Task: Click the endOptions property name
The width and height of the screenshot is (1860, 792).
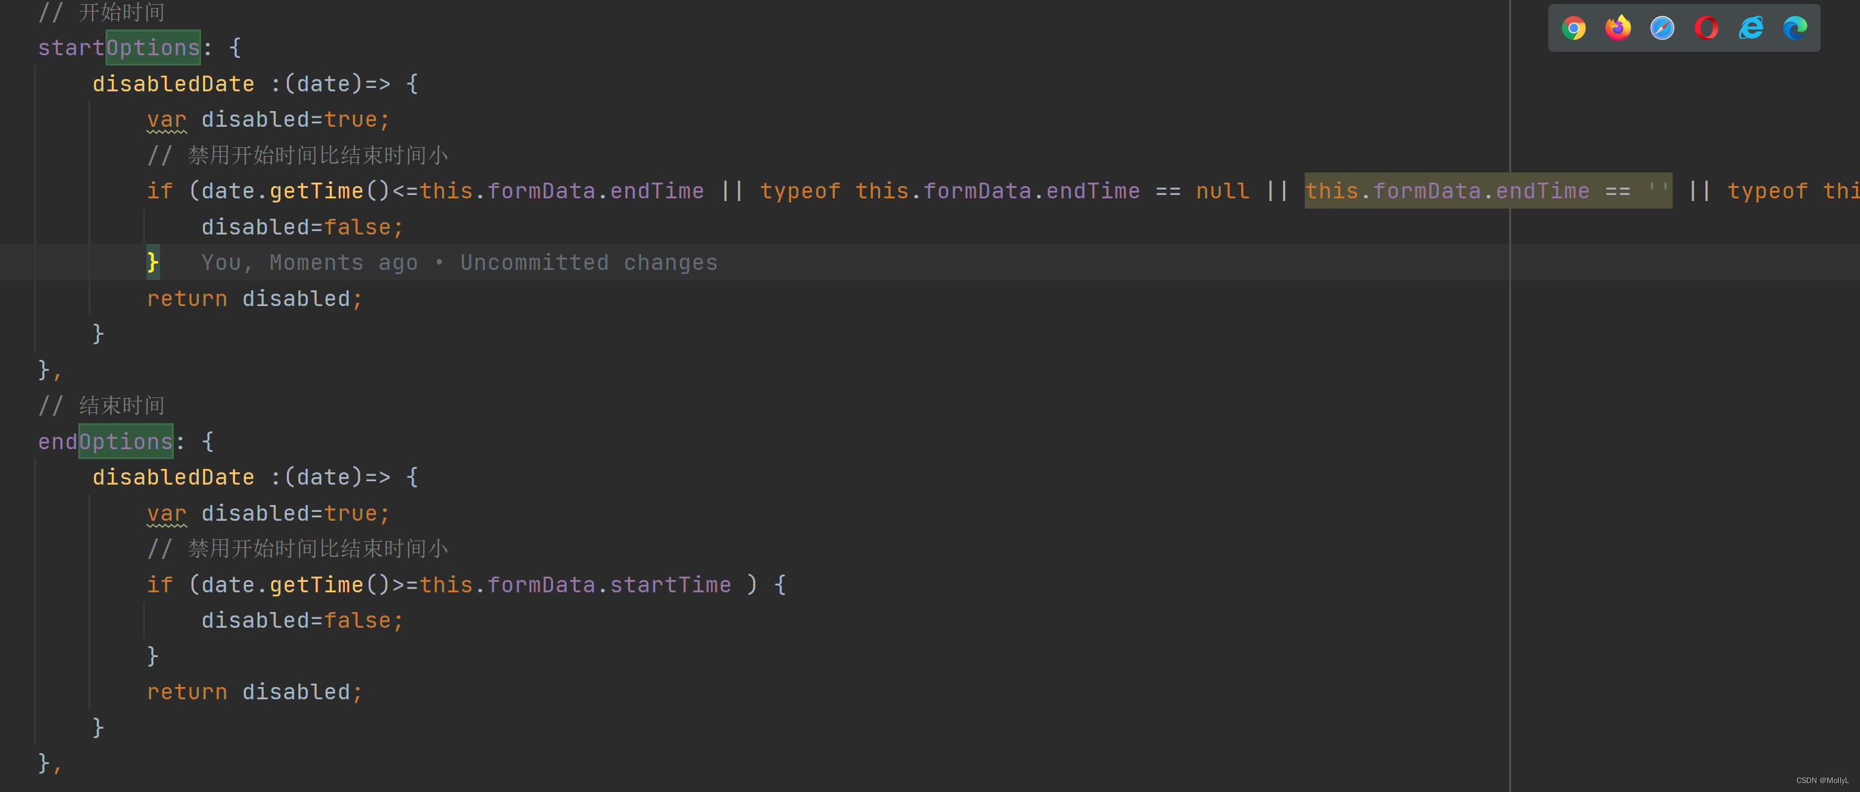Action: (x=106, y=442)
